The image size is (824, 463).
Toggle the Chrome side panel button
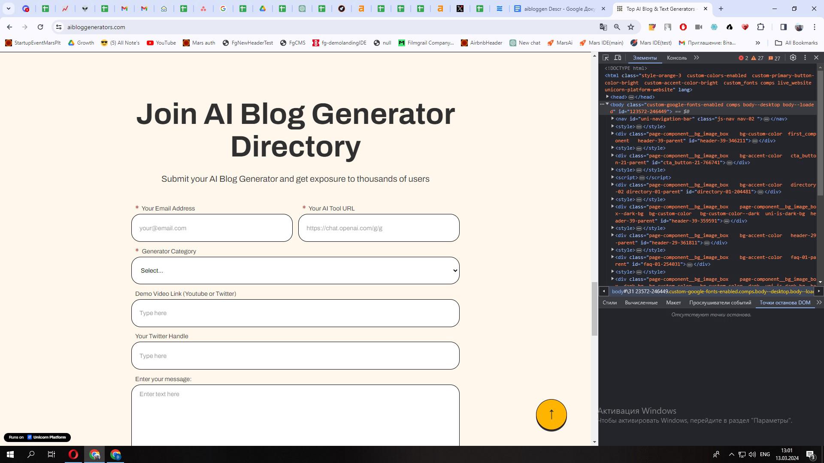(x=783, y=27)
